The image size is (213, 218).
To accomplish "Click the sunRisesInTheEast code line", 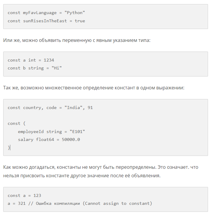I will coord(46,21).
